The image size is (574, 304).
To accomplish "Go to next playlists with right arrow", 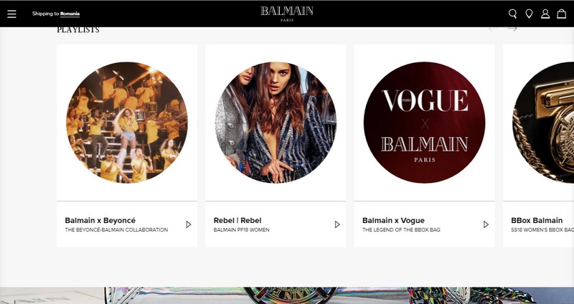I will click(512, 29).
